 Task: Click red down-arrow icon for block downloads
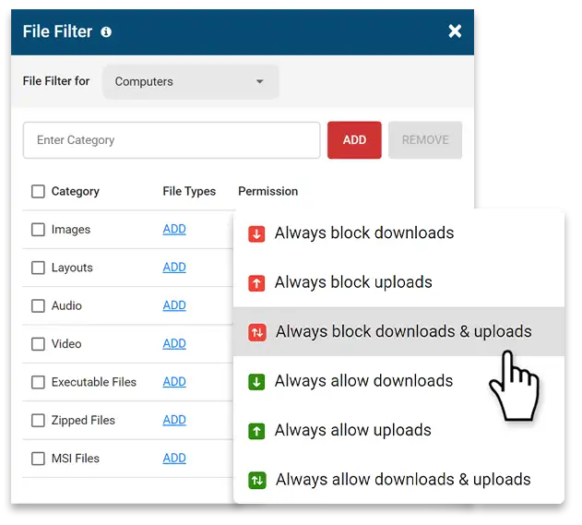pos(257,233)
